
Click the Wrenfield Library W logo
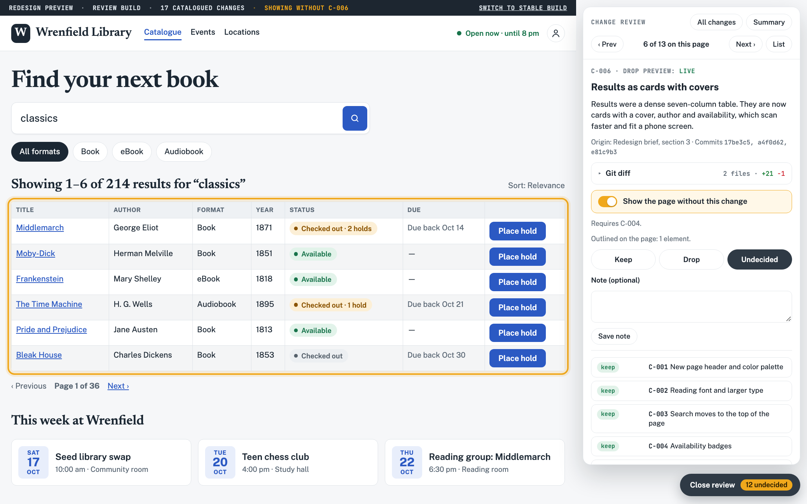click(21, 33)
